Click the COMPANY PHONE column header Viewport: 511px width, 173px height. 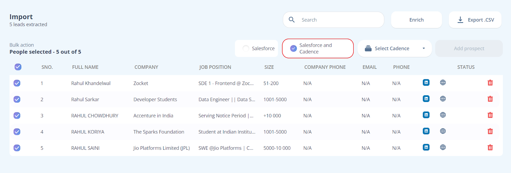[x=325, y=67]
